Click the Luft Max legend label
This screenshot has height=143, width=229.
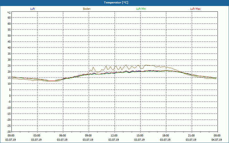click(195, 9)
